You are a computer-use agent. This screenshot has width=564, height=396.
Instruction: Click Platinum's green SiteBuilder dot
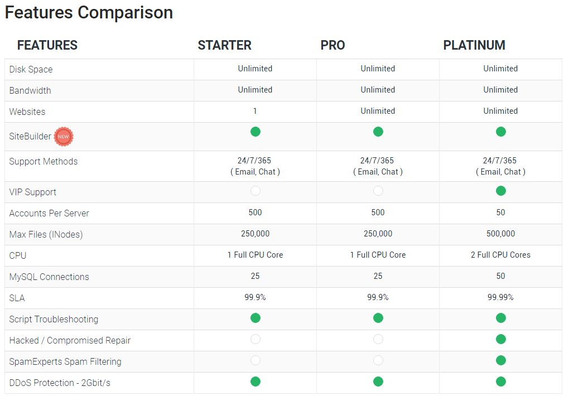501,132
